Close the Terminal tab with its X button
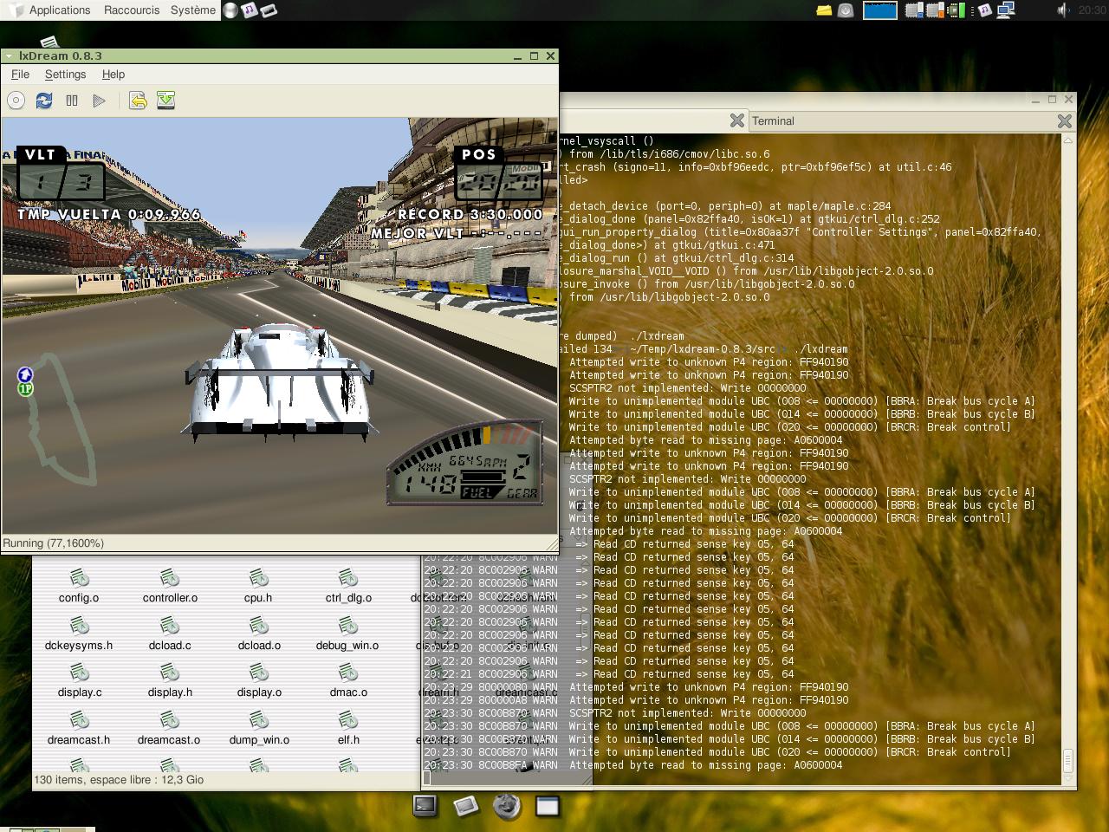 point(1065,121)
